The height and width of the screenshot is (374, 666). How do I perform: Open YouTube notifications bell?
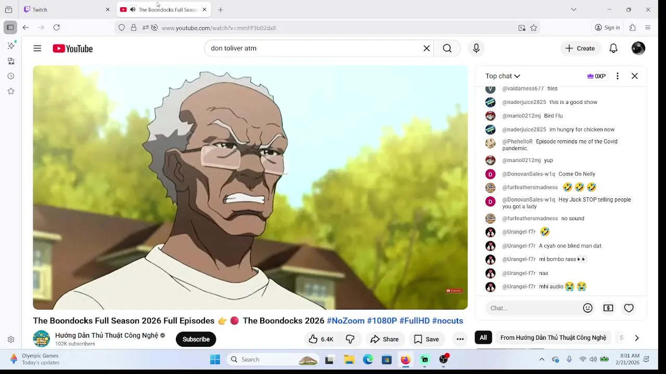coord(613,48)
